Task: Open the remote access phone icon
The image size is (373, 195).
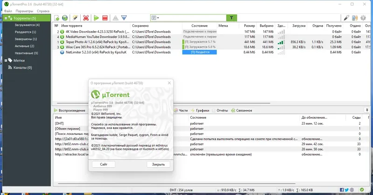Action: (355, 18)
